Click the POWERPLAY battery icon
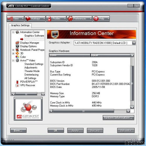The width and height of the screenshot is (146, 146). [x=17, y=82]
